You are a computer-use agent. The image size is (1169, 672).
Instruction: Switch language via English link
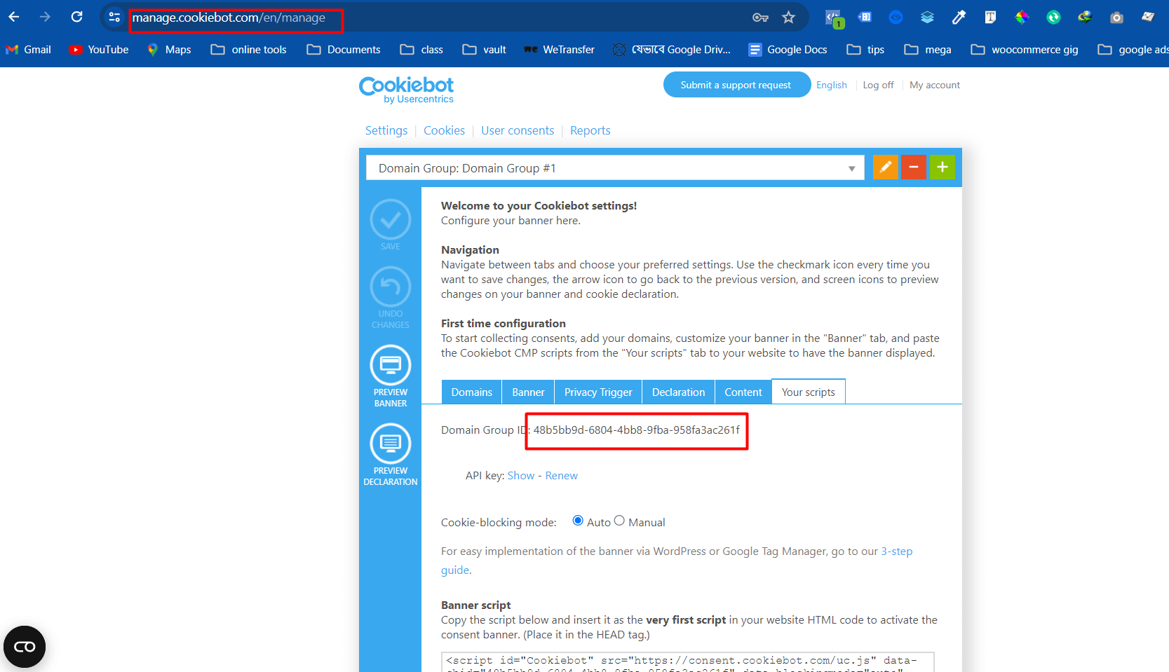pos(832,85)
